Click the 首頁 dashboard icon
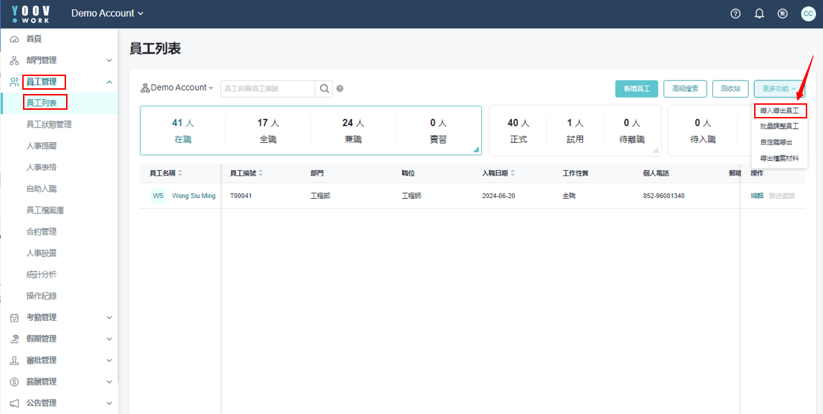823x414 pixels. [x=14, y=39]
